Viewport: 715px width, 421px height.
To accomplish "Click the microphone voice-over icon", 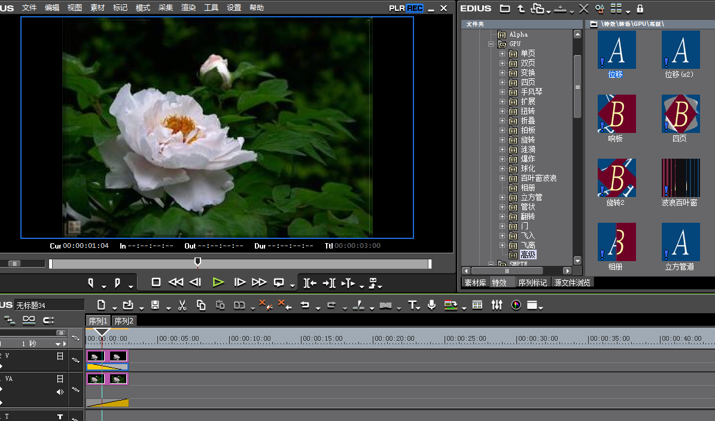I will 431,305.
